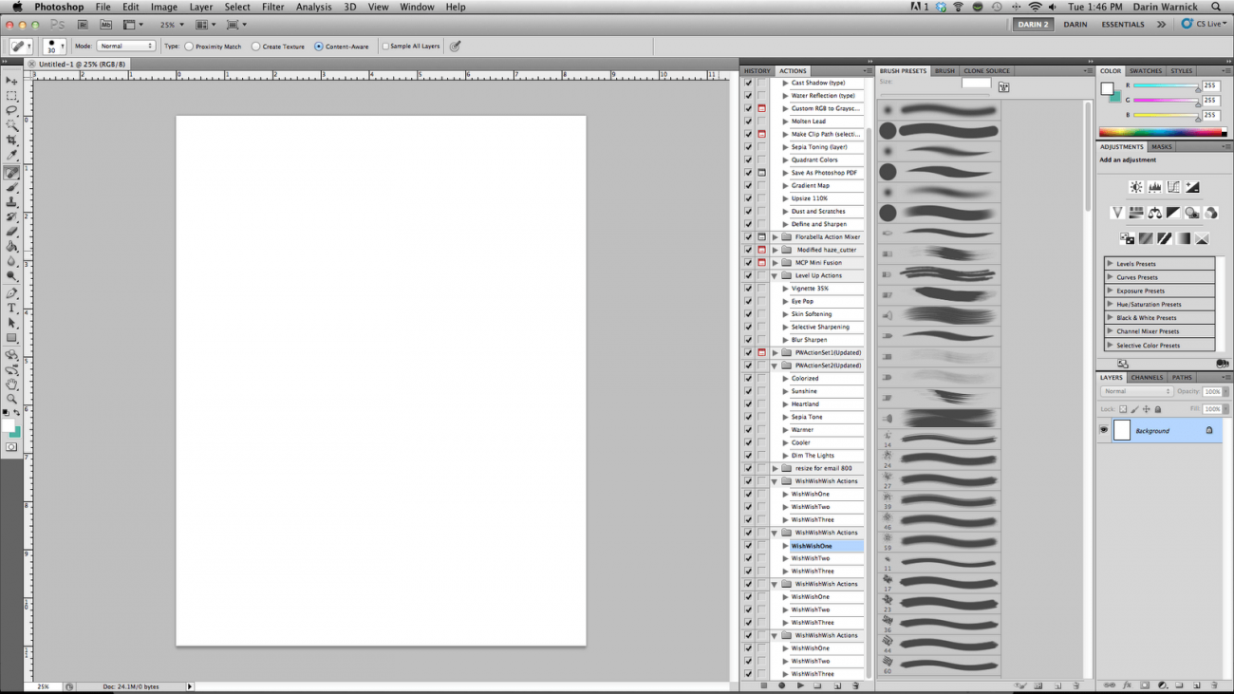Enable the Sample All Layers checkbox
The image size is (1234, 694).
385,47
